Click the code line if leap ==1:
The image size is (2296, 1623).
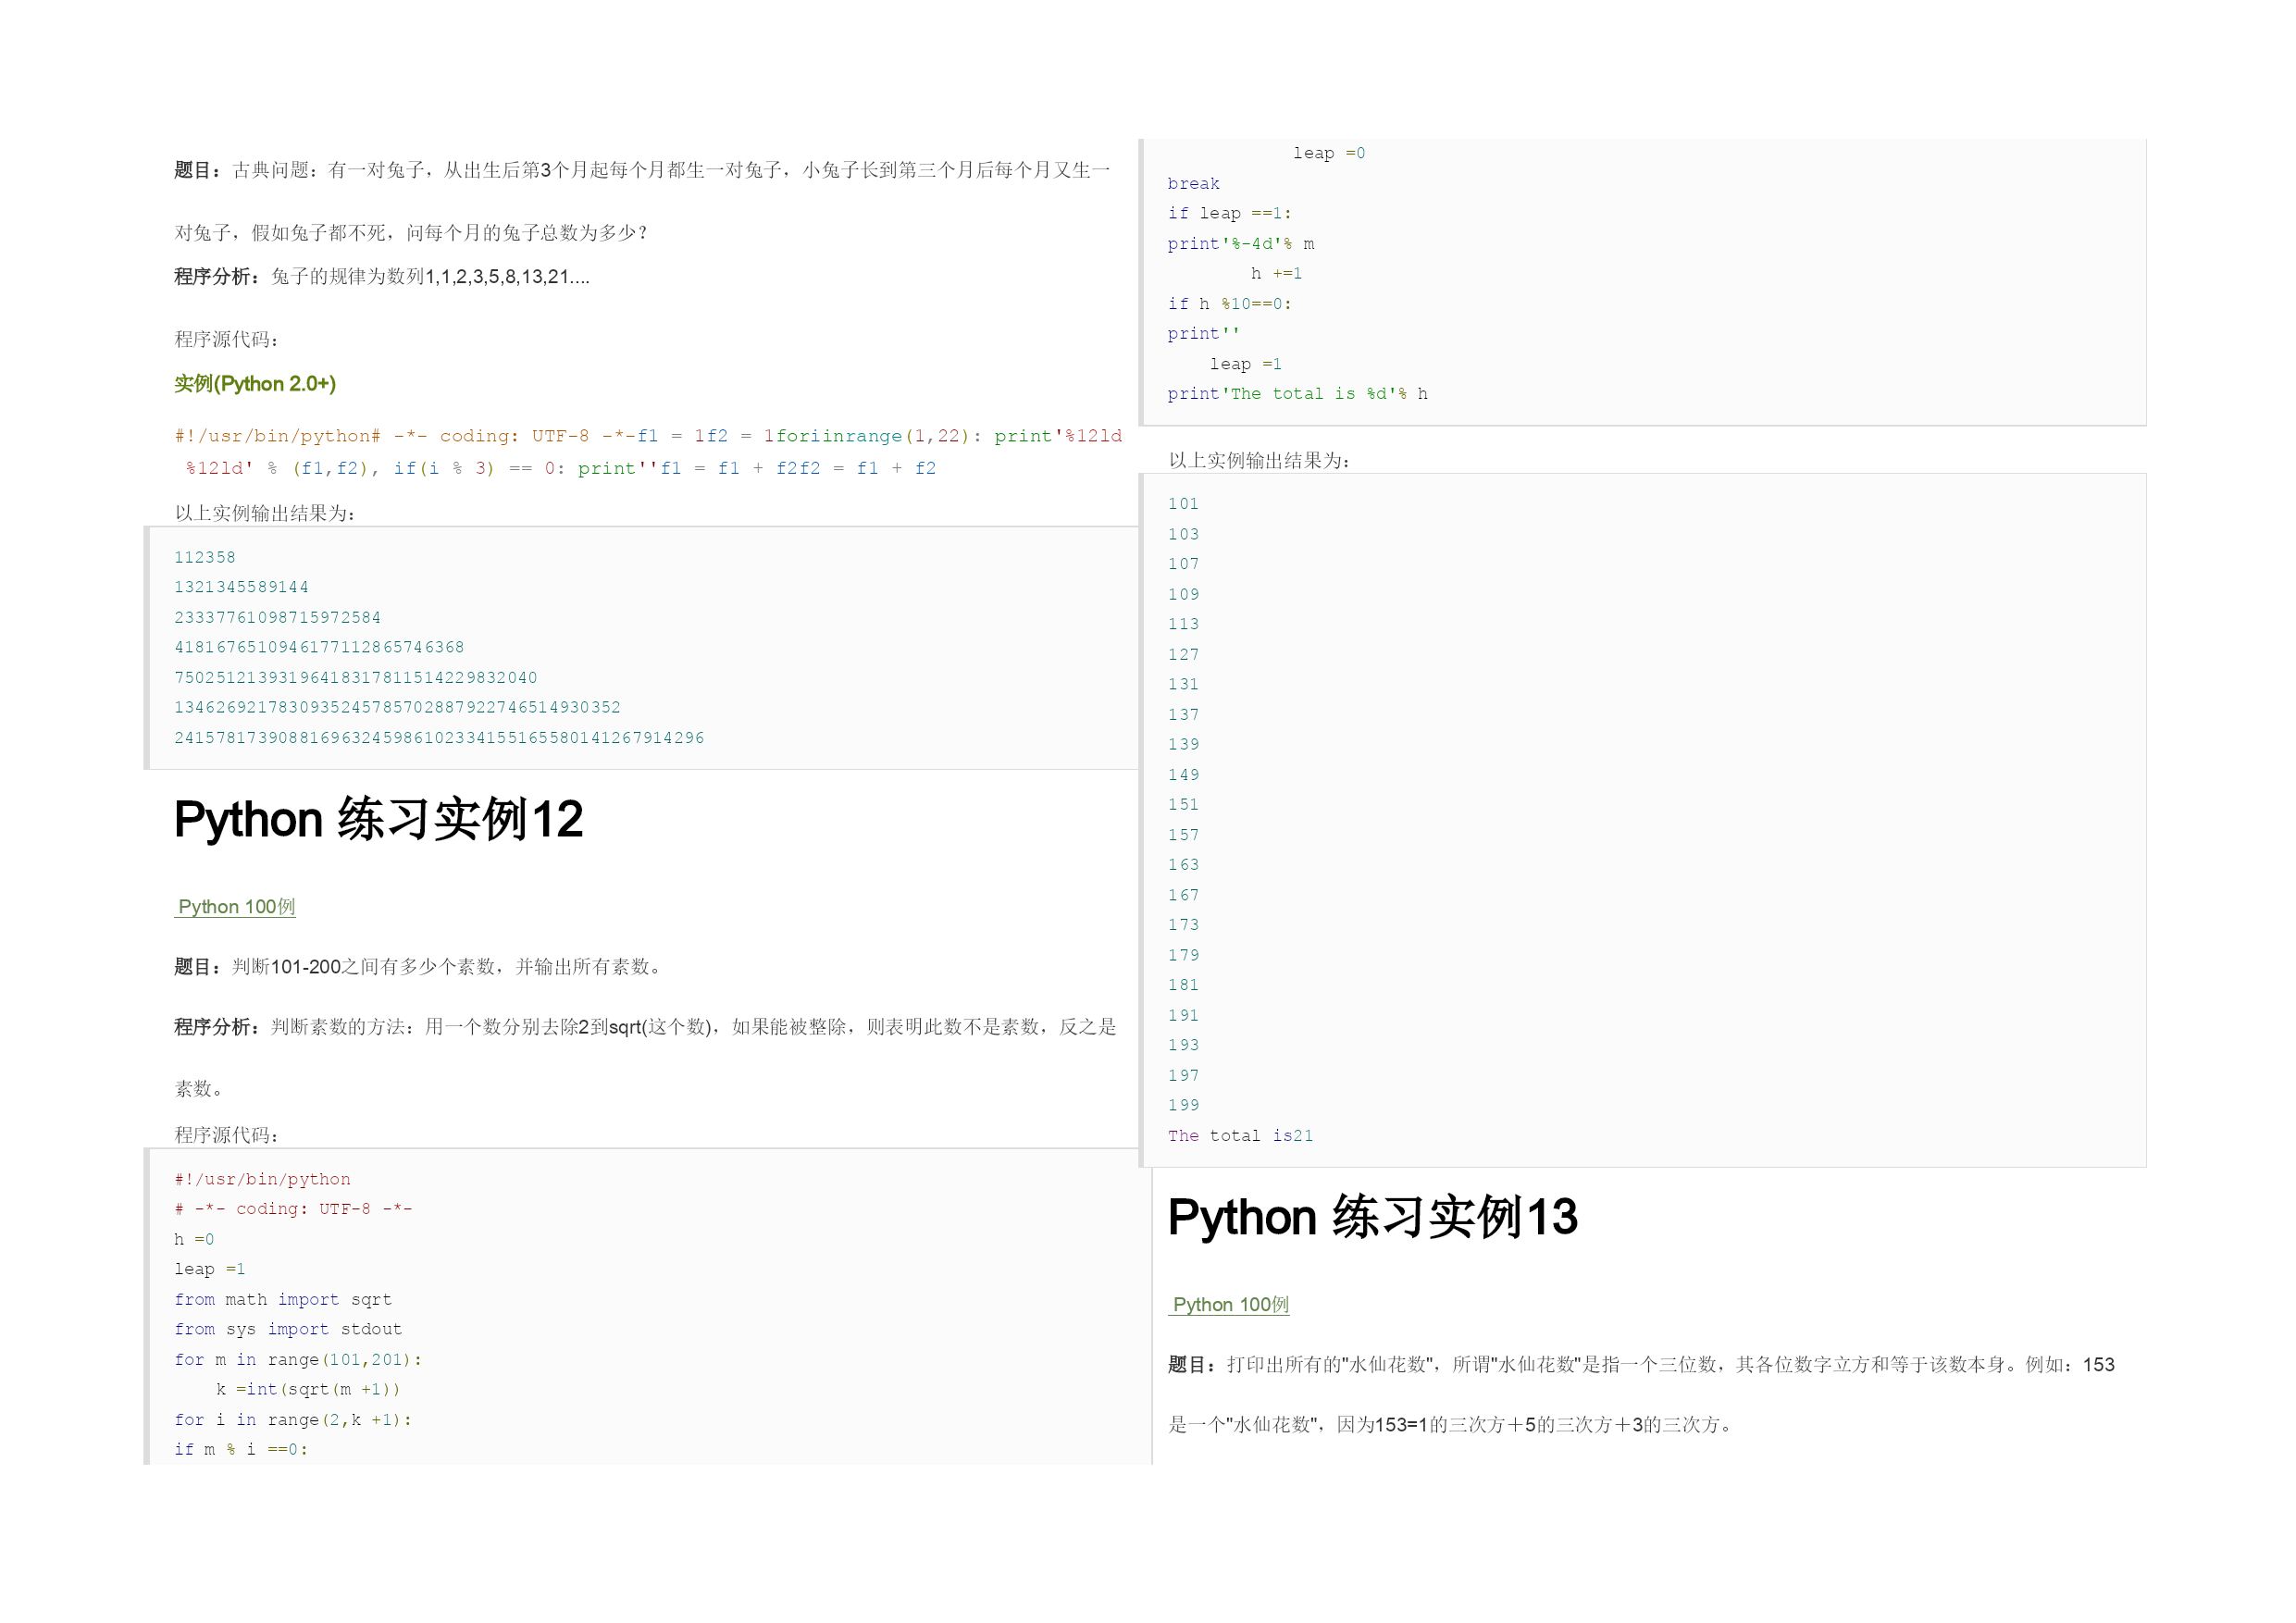tap(1229, 214)
